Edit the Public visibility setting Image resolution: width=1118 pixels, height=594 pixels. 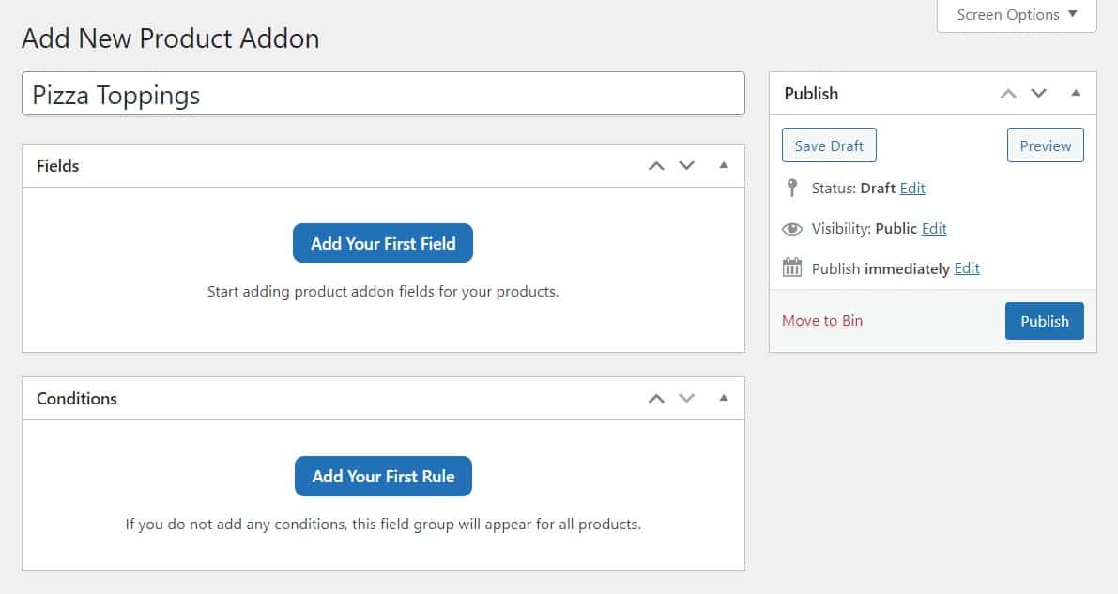pos(934,229)
